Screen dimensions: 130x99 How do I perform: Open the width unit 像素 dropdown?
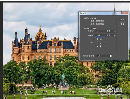pyautogui.click(x=110, y=31)
